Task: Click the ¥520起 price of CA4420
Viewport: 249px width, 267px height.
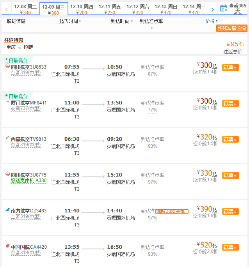Action: (207, 245)
